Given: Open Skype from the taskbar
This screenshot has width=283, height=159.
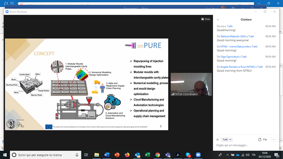Looking at the screenshot, I should coord(188,155).
